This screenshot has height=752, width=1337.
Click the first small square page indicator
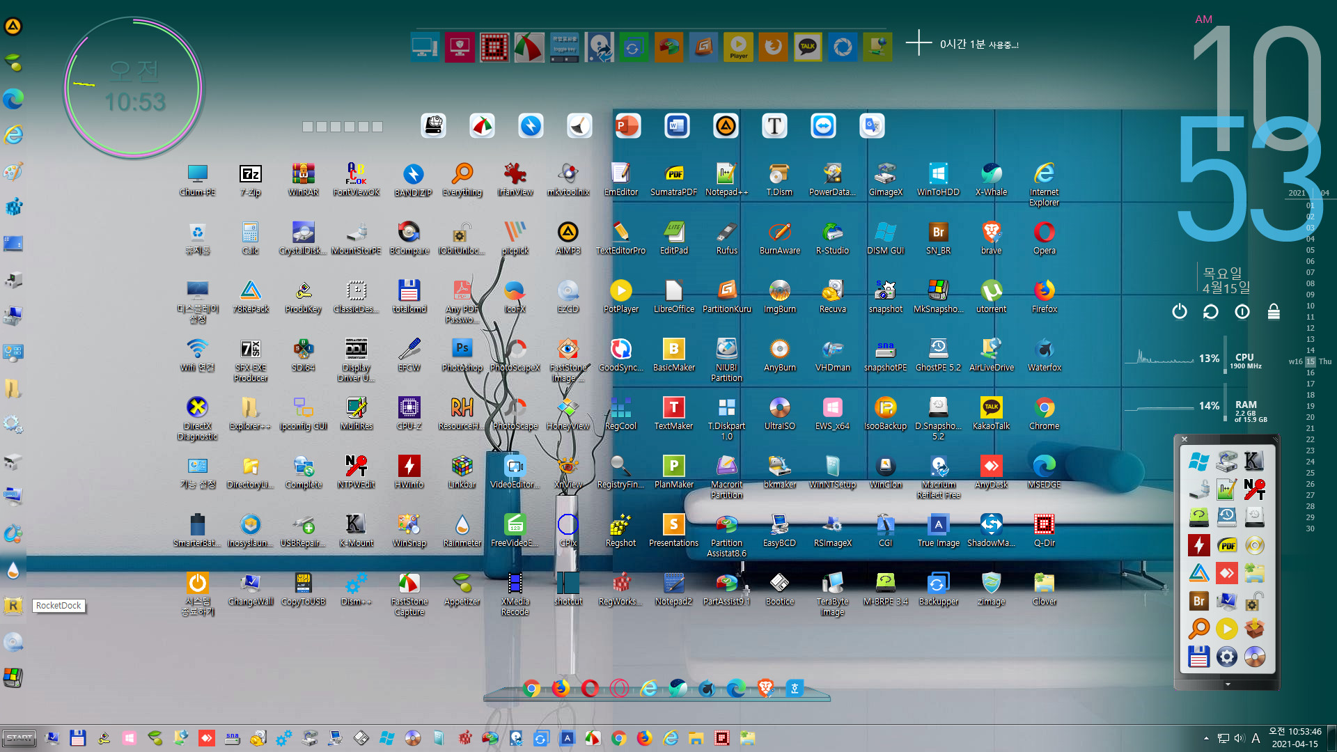tap(308, 127)
